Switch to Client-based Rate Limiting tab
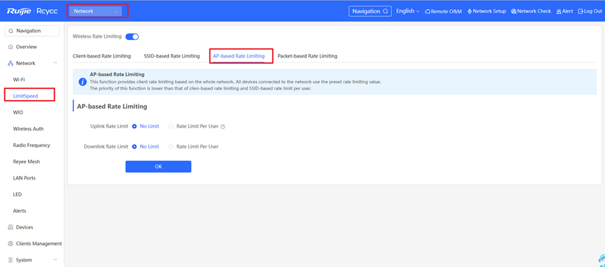Image resolution: width=605 pixels, height=267 pixels. pos(102,56)
